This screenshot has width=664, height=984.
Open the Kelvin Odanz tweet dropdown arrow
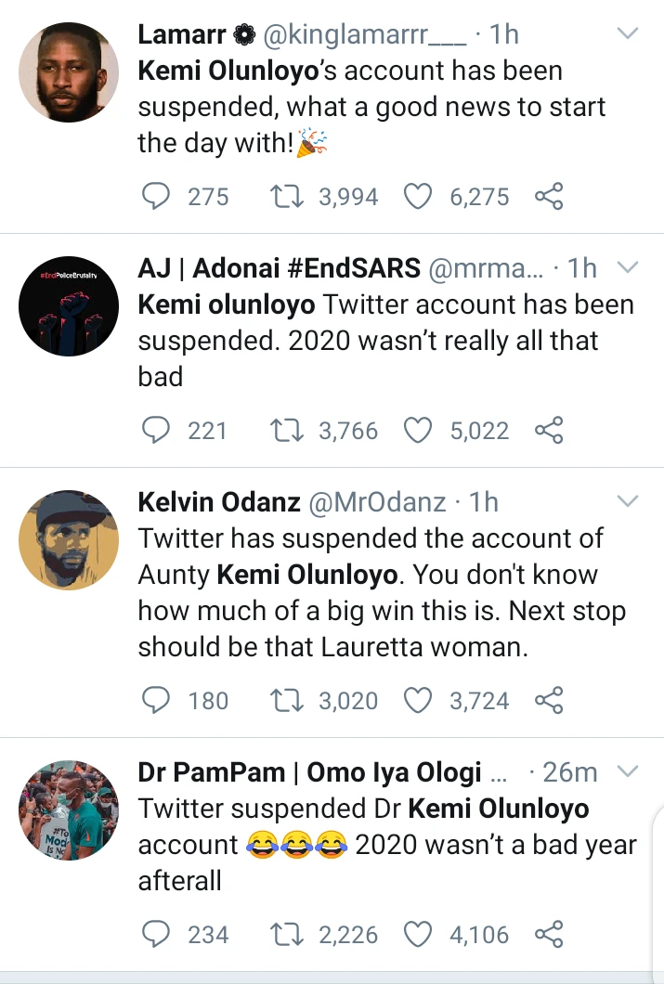pos(628,502)
